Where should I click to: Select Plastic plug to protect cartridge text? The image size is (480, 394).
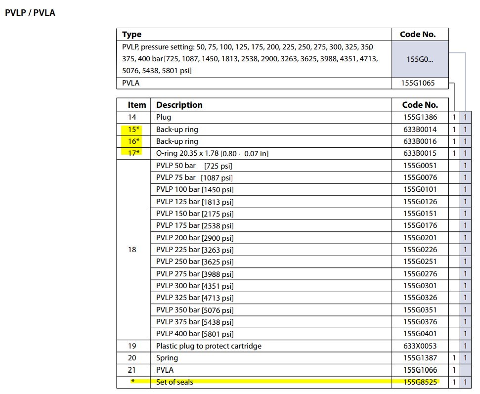click(x=209, y=346)
